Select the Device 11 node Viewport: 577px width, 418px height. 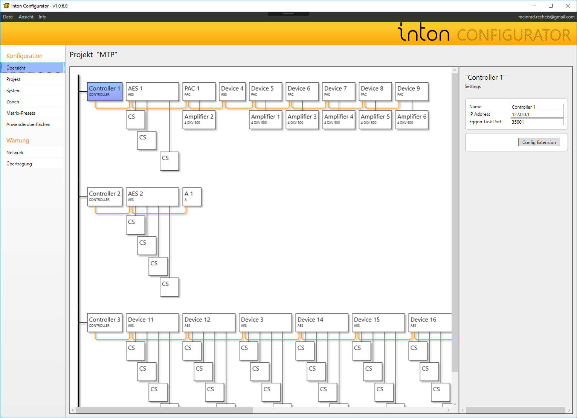(x=152, y=323)
